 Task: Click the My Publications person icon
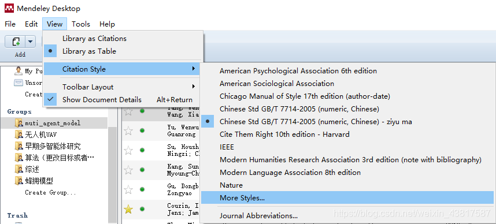[x=18, y=71]
